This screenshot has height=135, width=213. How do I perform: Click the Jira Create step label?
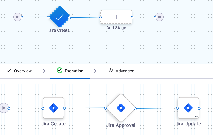point(53,124)
